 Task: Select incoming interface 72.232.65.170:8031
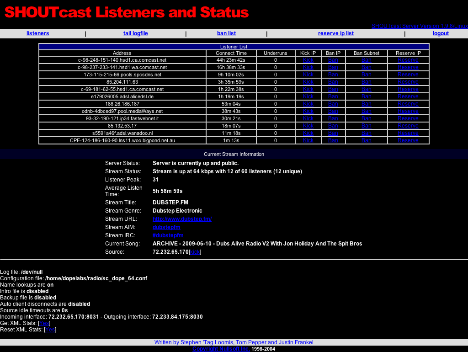pos(74,317)
